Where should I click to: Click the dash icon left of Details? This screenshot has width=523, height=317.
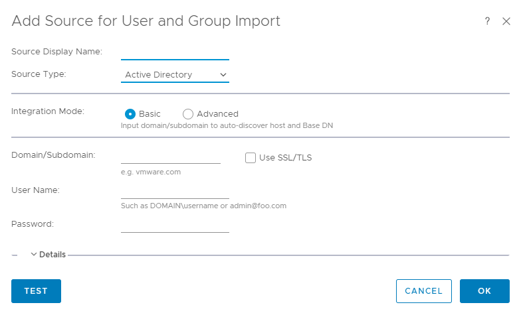point(15,255)
